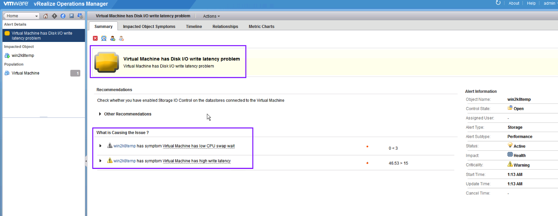Take ownership using the user-plus icon
The image size is (558, 216).
click(113, 38)
